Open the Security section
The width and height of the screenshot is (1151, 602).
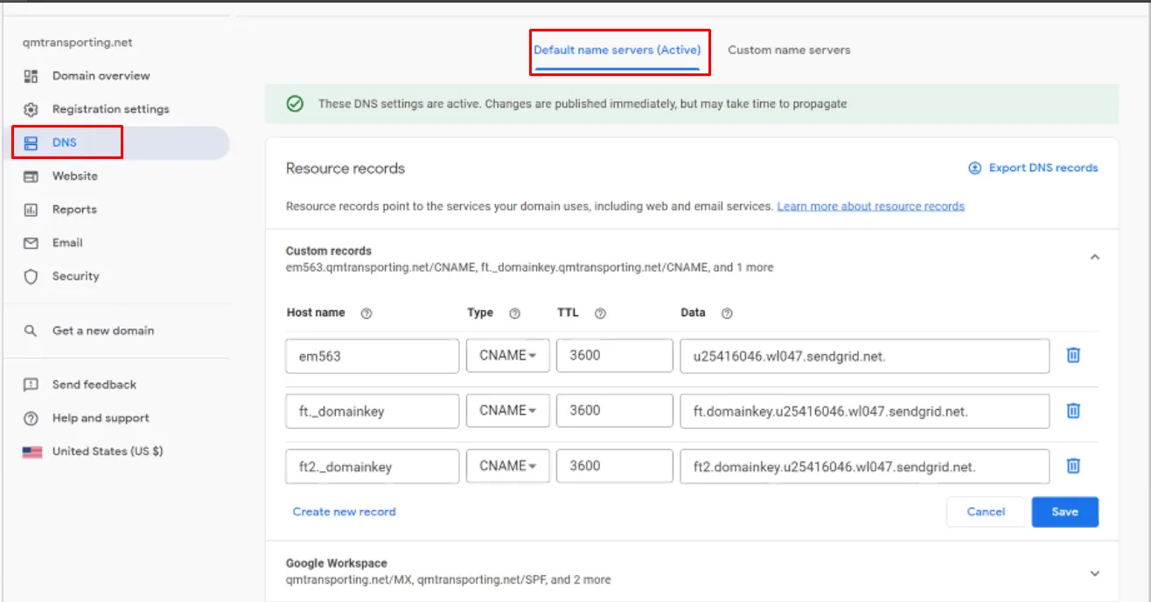pyautogui.click(x=75, y=276)
